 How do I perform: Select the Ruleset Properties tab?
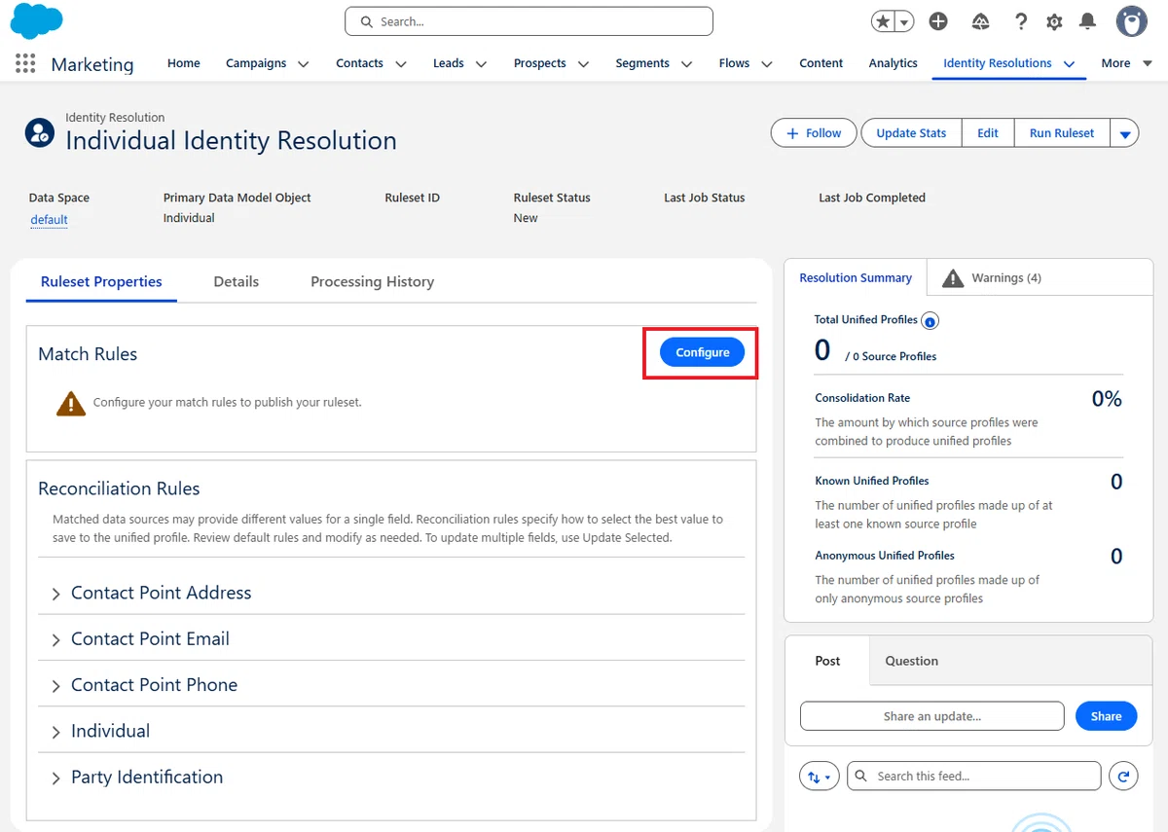(x=101, y=282)
